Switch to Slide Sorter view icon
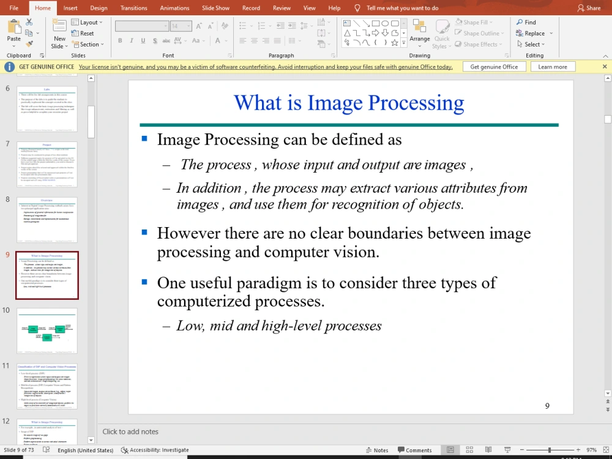 tap(469, 450)
